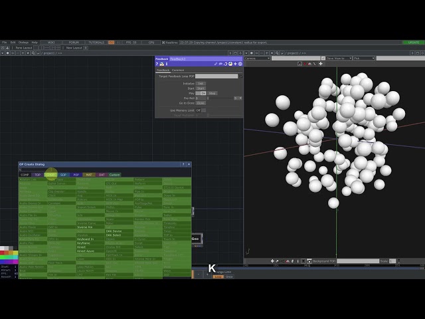
Task: Select Once in Range Limit
Action: (x=229, y=276)
